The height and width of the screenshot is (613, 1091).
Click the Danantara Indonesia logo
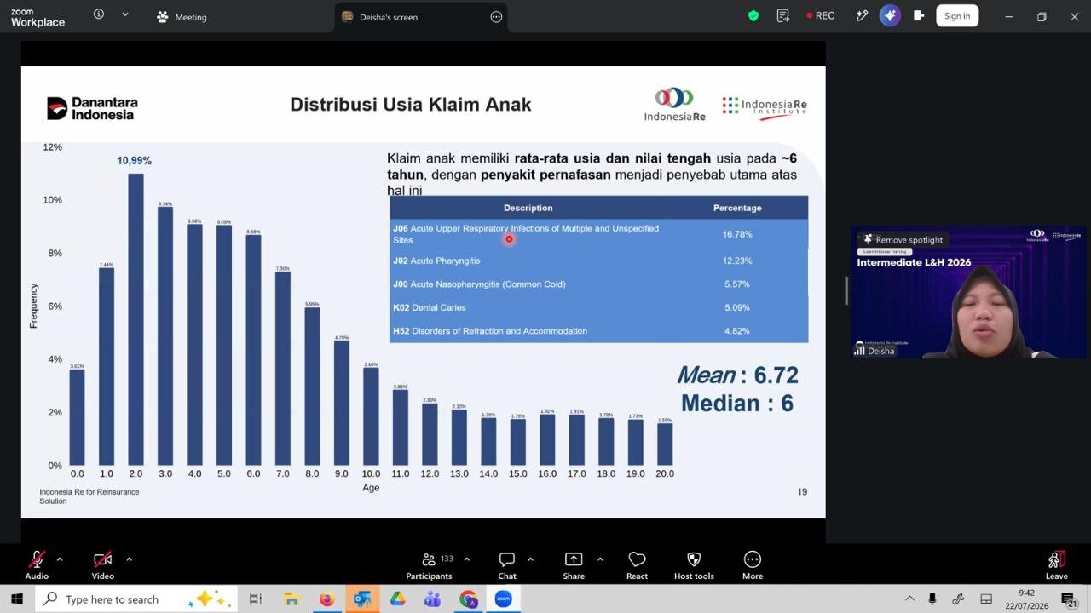pyautogui.click(x=92, y=108)
